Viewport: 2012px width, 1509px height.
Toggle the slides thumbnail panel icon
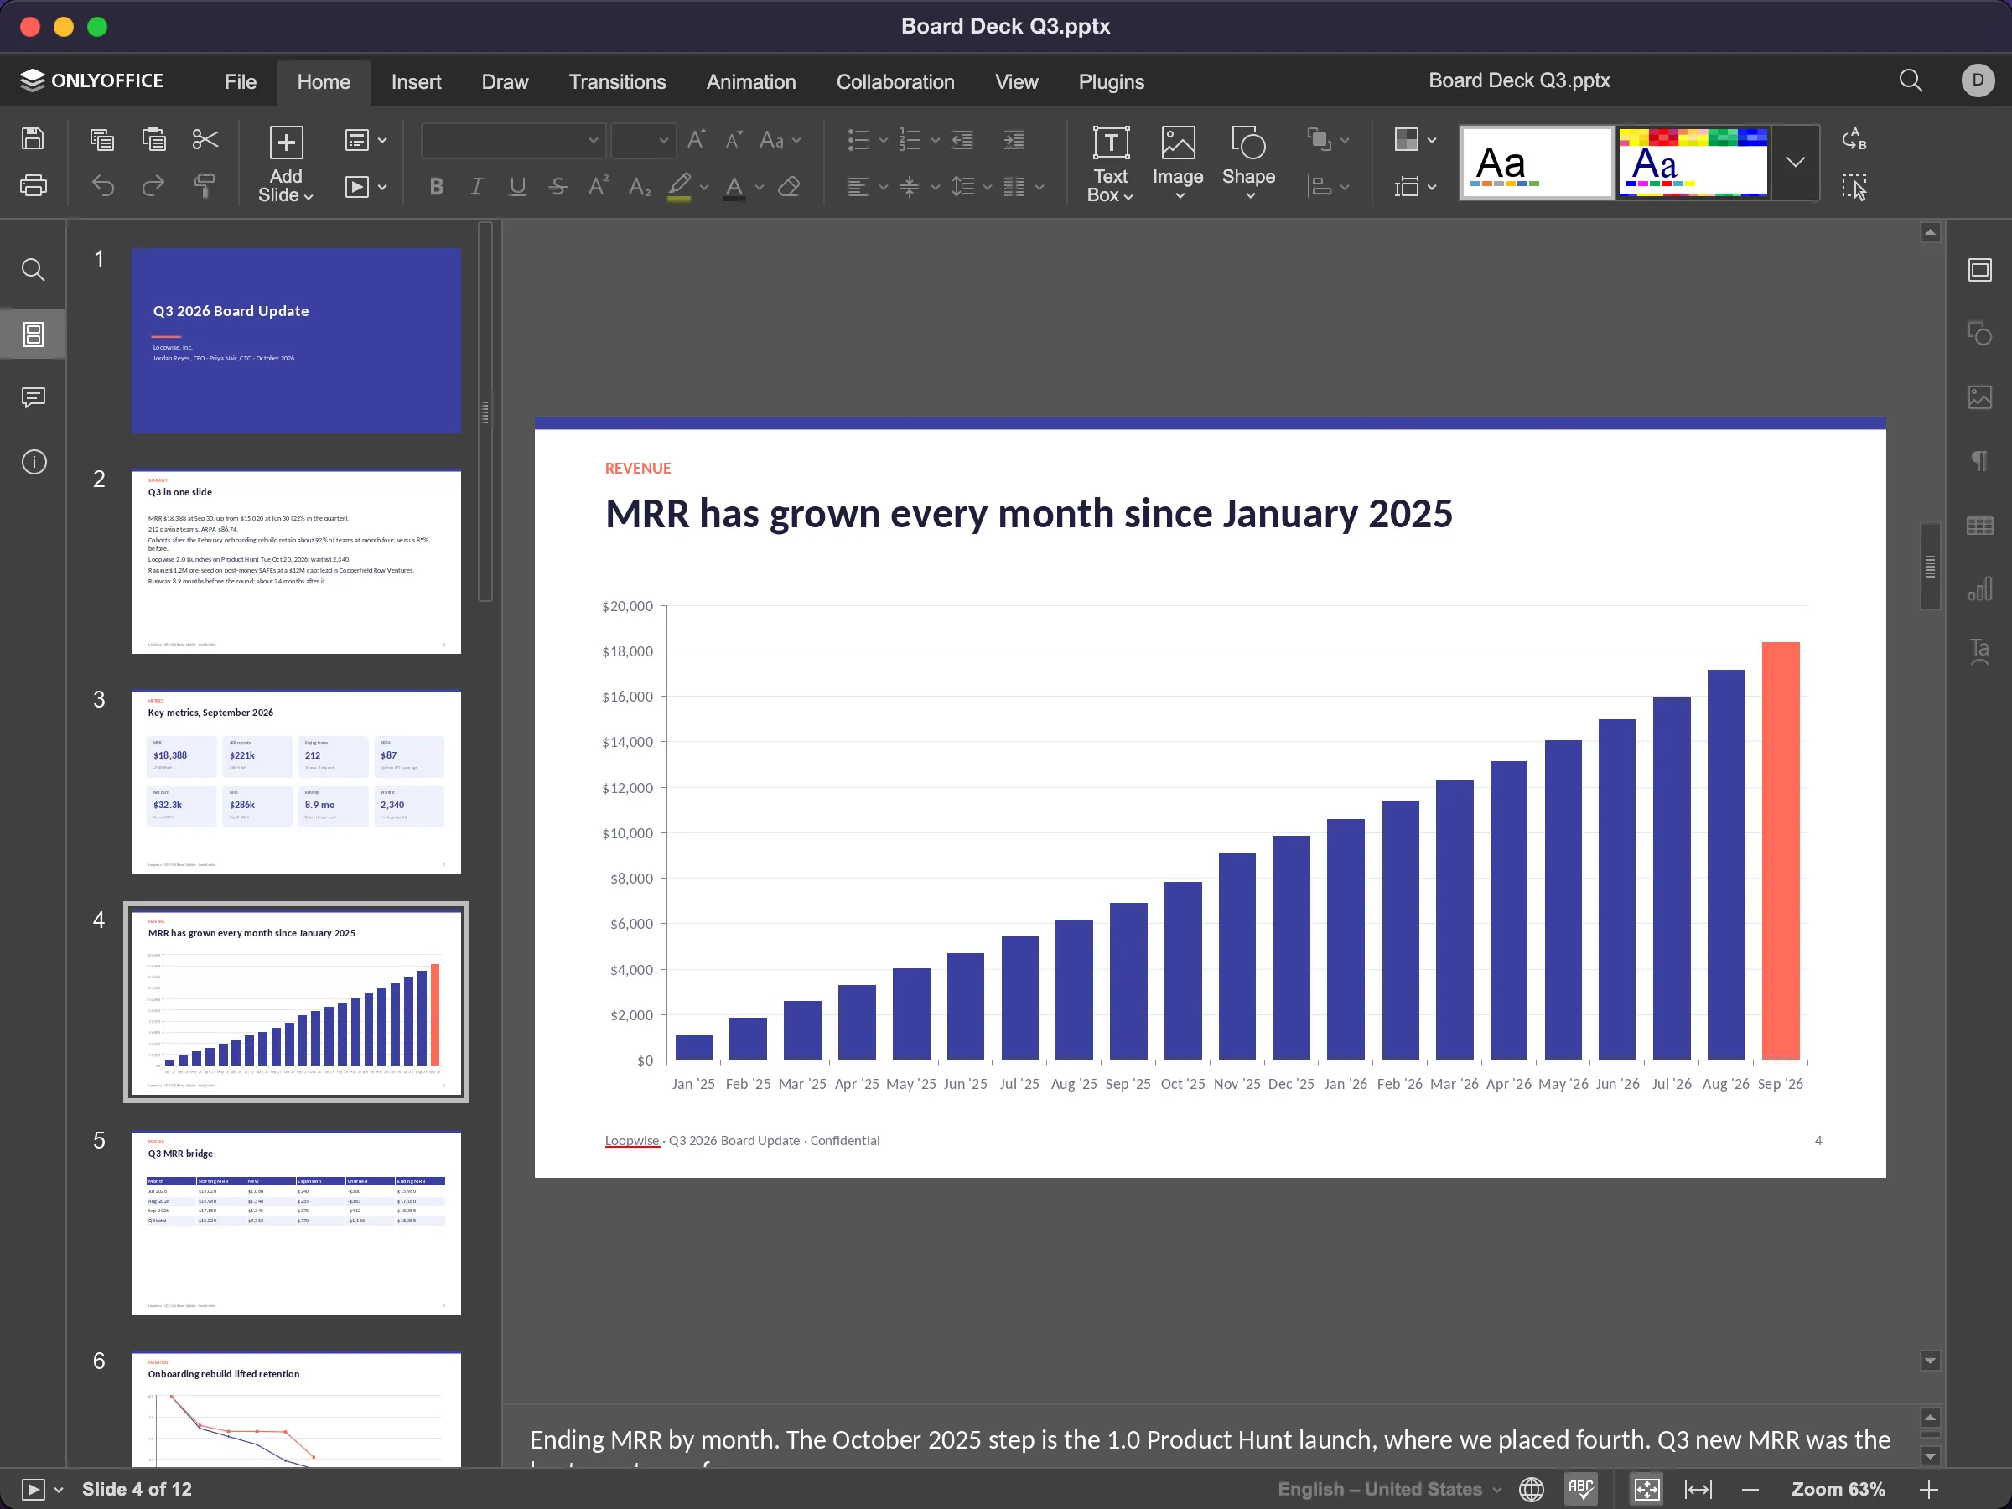(x=34, y=334)
